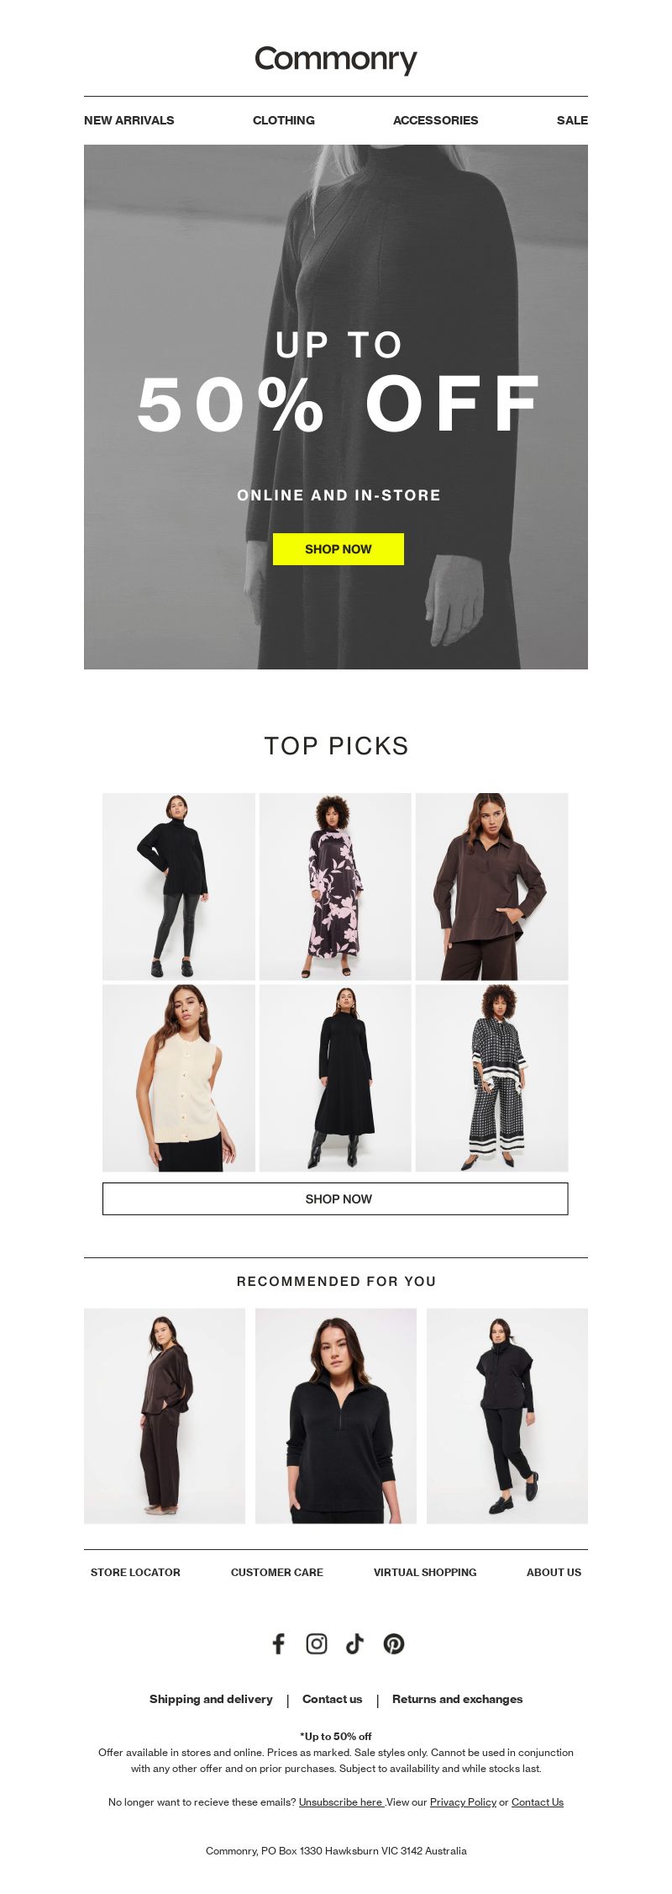Open the Returns and exchanges link
Screen dimensions: 672x1894
point(457,1699)
